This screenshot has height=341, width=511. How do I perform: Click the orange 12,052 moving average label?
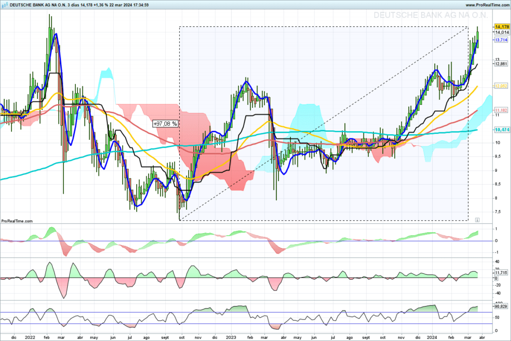coord(501,86)
